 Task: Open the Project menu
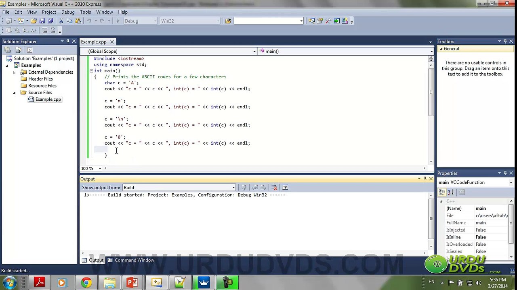(49, 12)
